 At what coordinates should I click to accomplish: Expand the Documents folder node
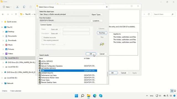click(x=3, y=36)
